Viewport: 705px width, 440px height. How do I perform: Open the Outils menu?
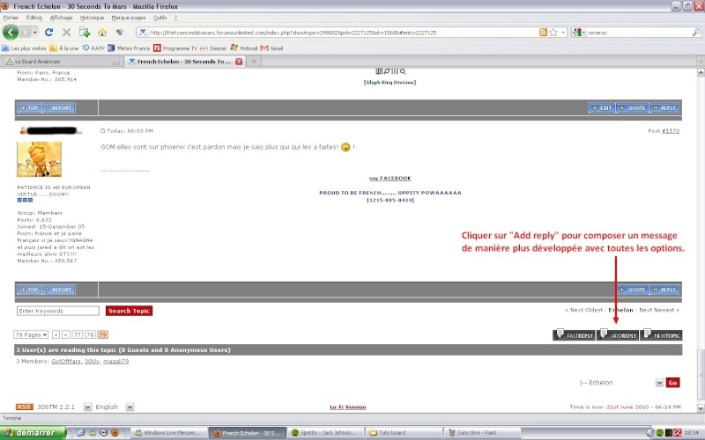[160, 18]
